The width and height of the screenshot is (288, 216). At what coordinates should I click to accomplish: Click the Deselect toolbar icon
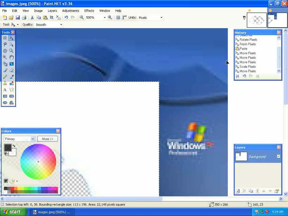(x=58, y=17)
